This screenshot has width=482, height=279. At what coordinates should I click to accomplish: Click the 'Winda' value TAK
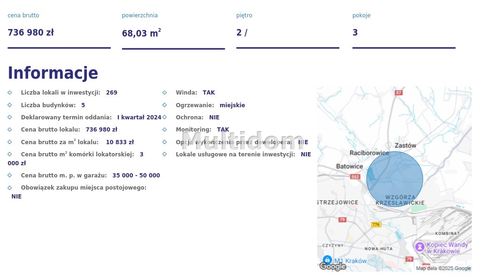[x=209, y=93]
